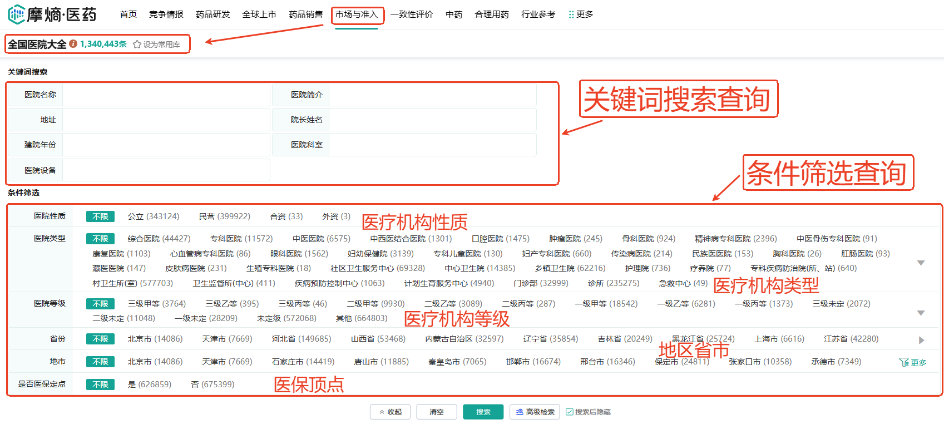Open 高级检索 advanced search
The height and width of the screenshot is (424, 944).
click(535, 412)
